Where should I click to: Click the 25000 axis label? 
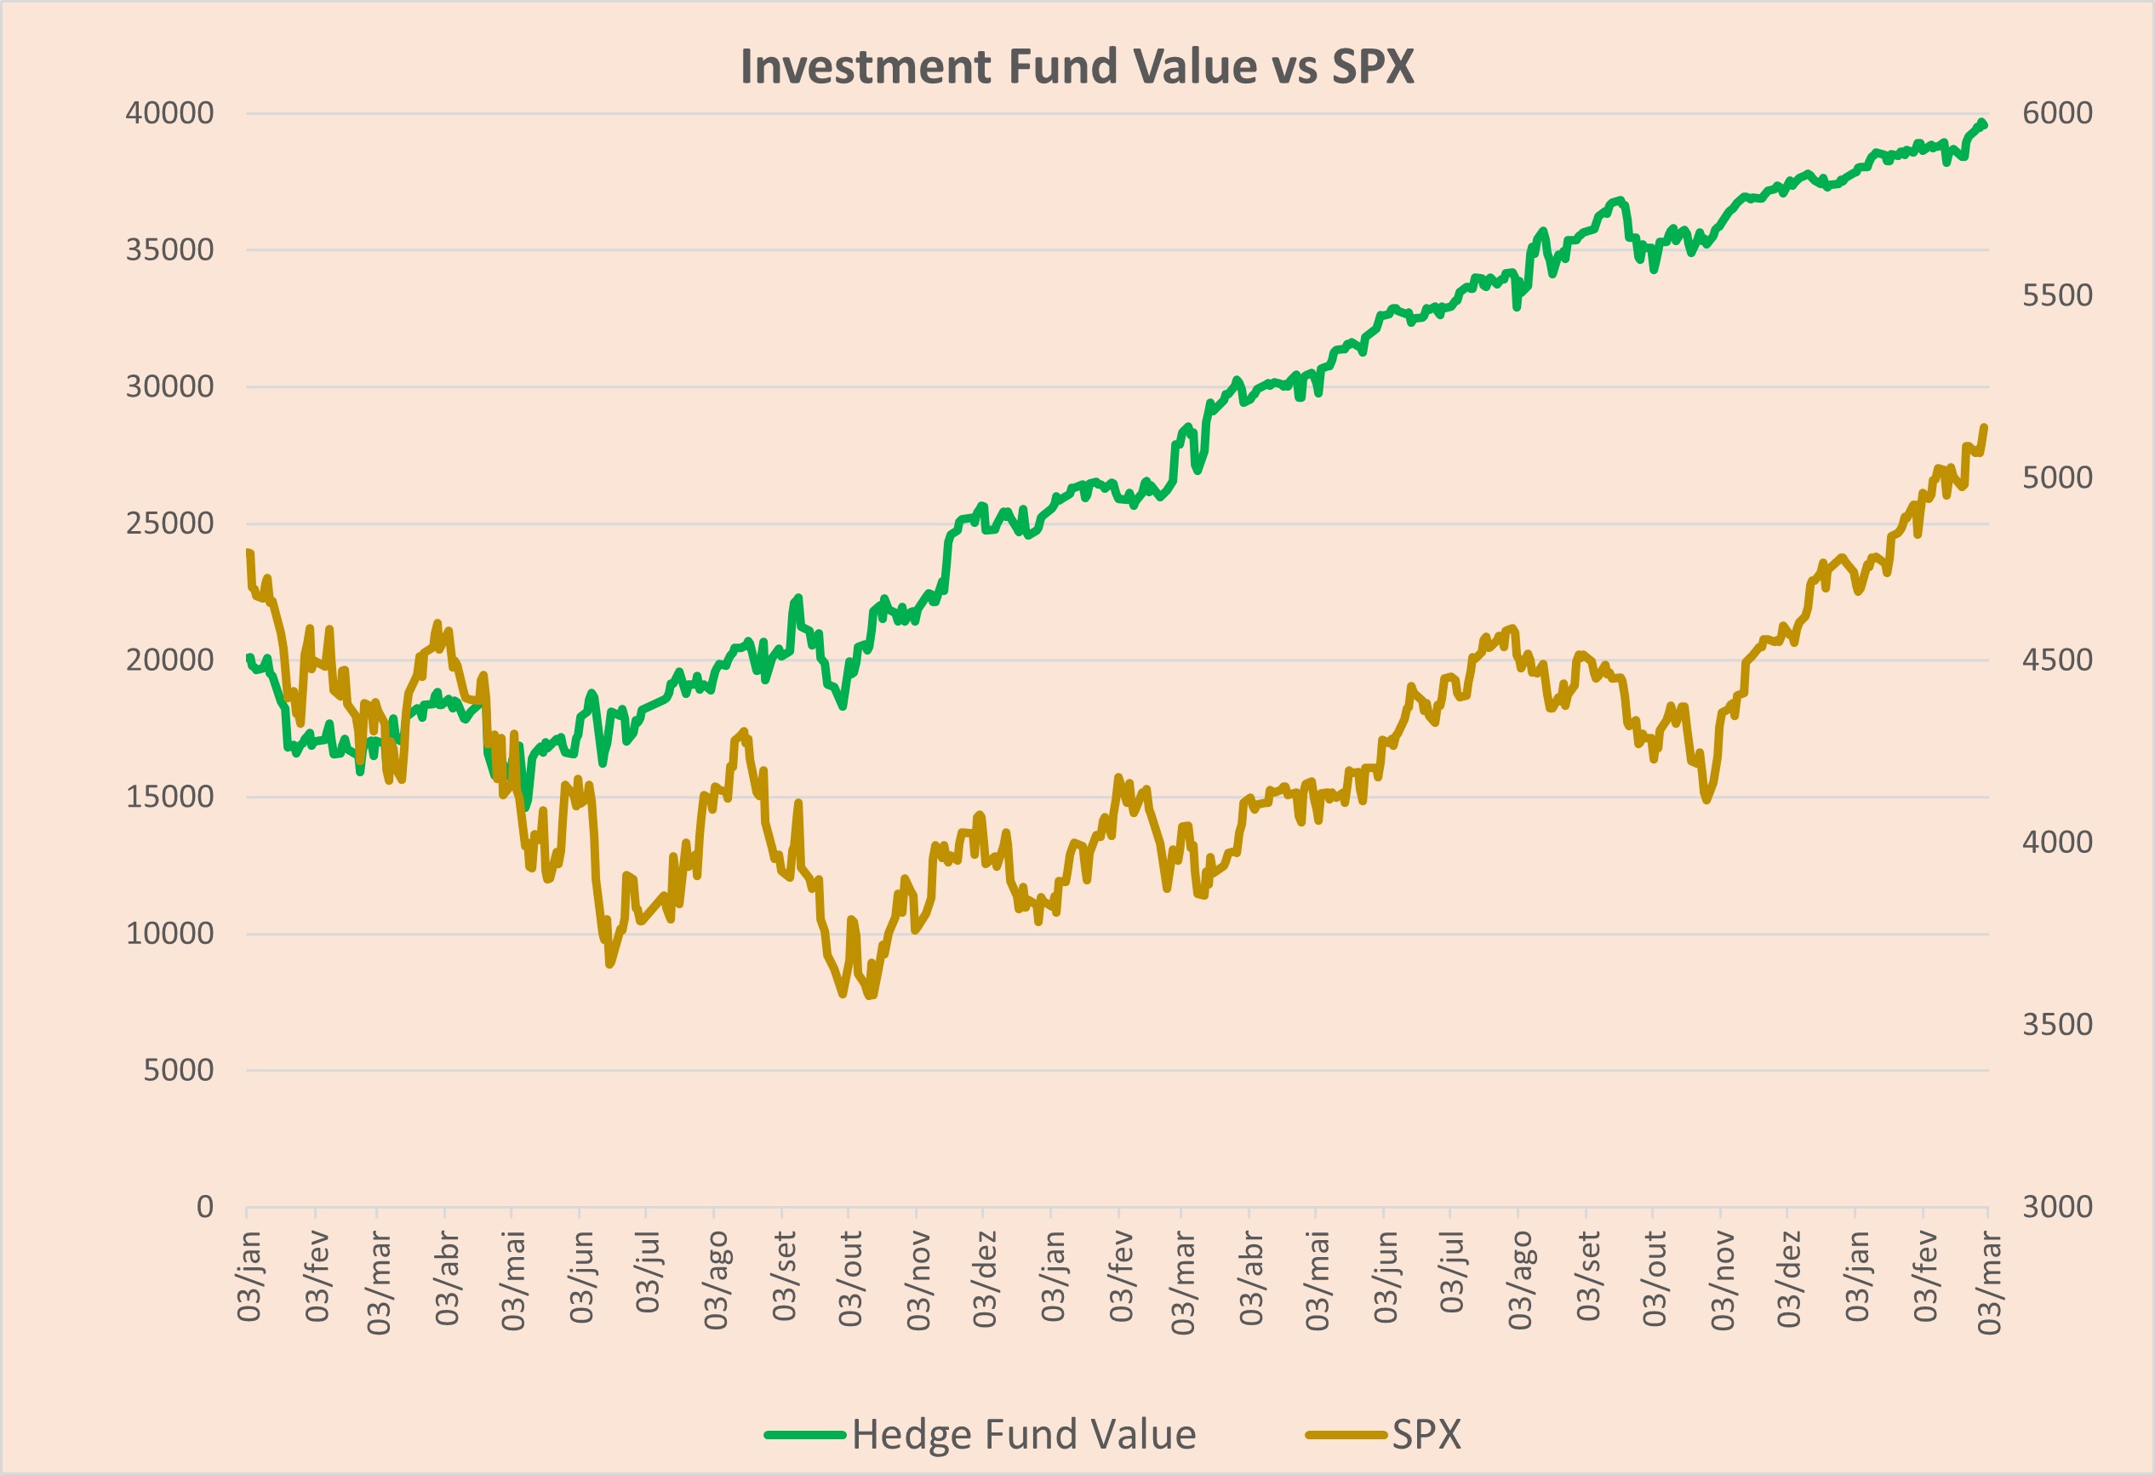click(169, 523)
